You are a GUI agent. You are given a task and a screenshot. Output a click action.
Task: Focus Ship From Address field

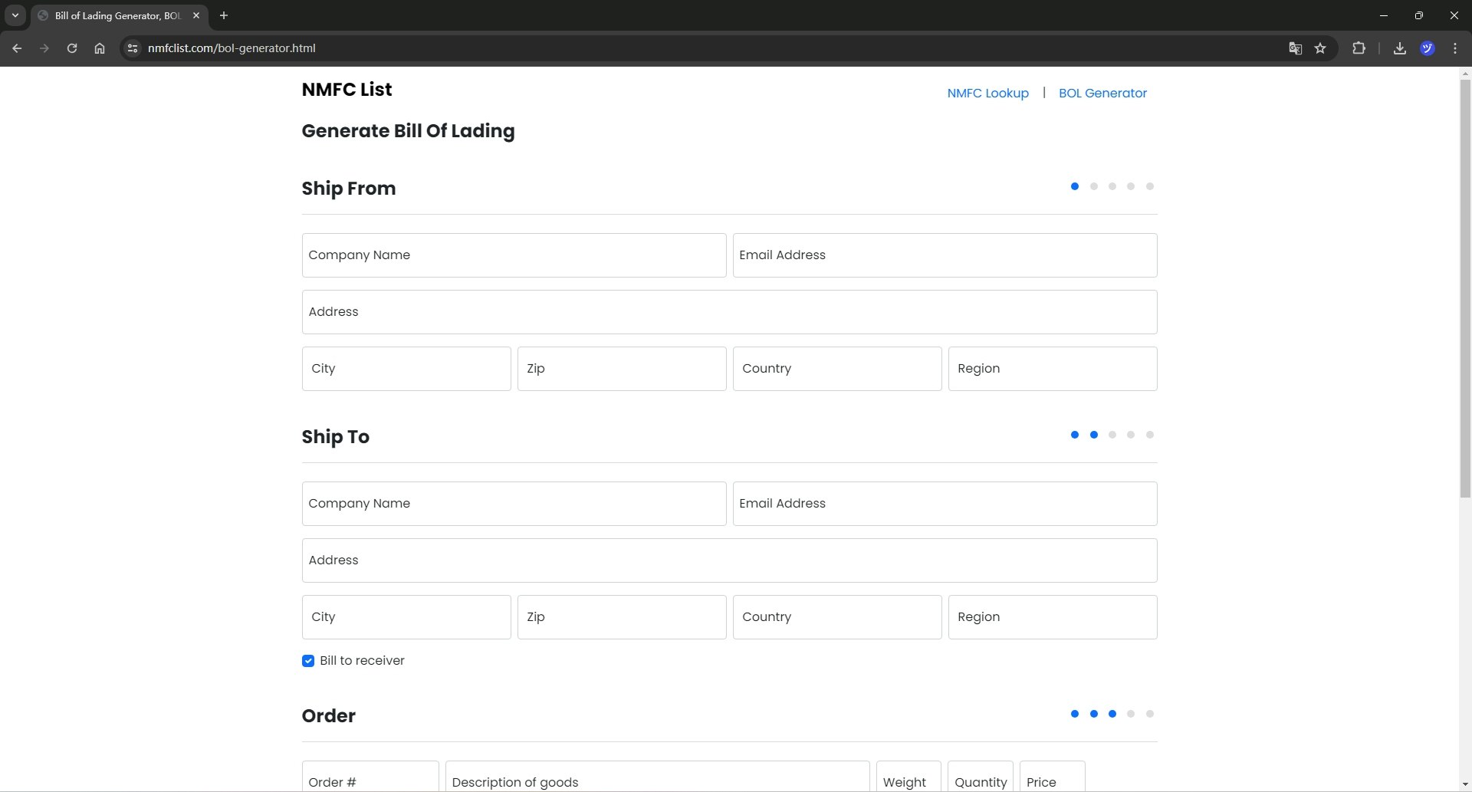click(x=729, y=312)
